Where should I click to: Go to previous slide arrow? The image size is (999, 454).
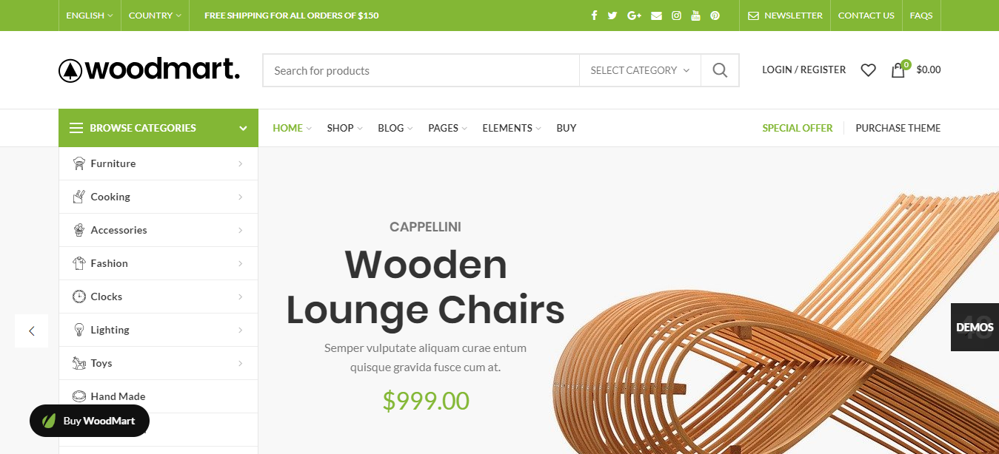pos(31,331)
